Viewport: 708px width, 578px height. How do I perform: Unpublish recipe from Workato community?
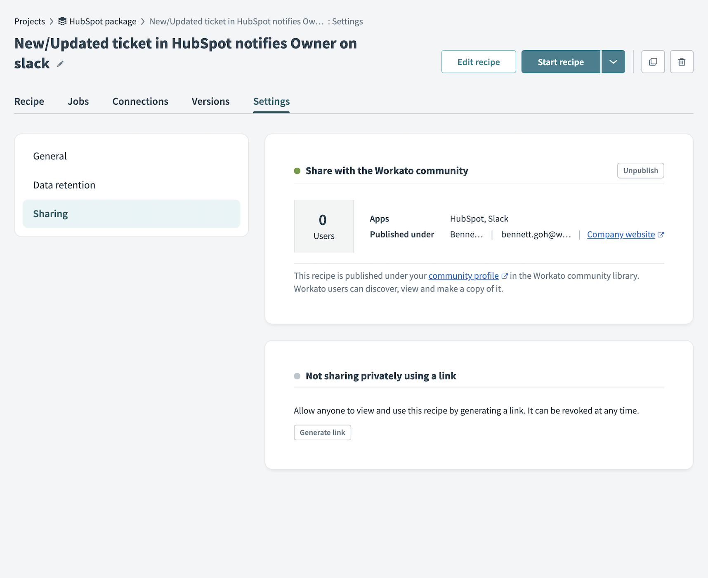coord(640,171)
